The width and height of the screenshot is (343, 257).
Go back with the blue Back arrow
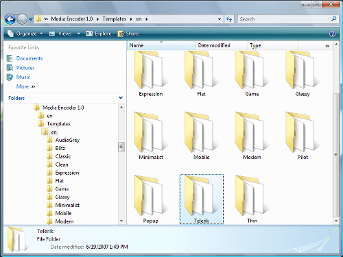[x=10, y=19]
